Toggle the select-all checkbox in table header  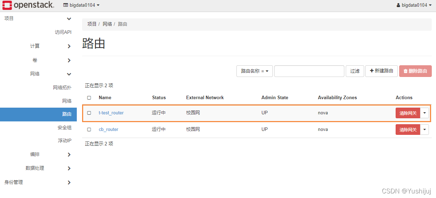pyautogui.click(x=89, y=98)
